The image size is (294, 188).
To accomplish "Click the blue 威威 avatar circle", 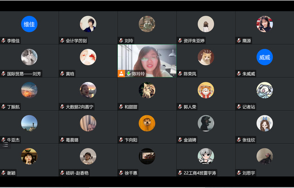I will (x=265, y=57).
